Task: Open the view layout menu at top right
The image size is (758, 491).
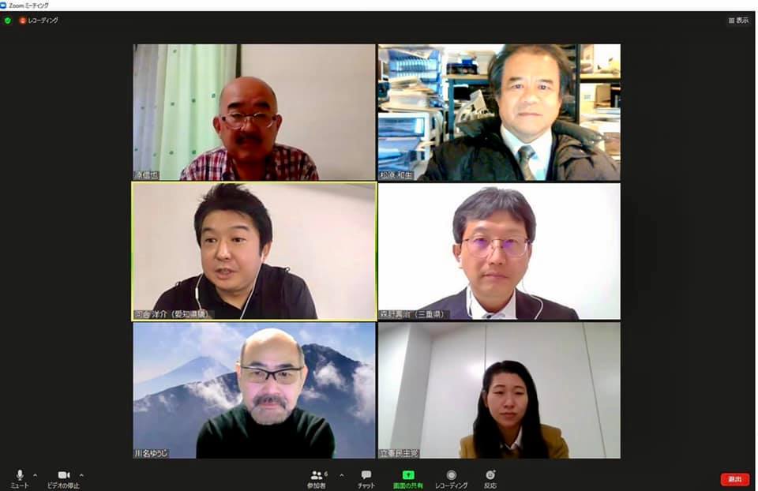Action: pyautogui.click(x=739, y=21)
